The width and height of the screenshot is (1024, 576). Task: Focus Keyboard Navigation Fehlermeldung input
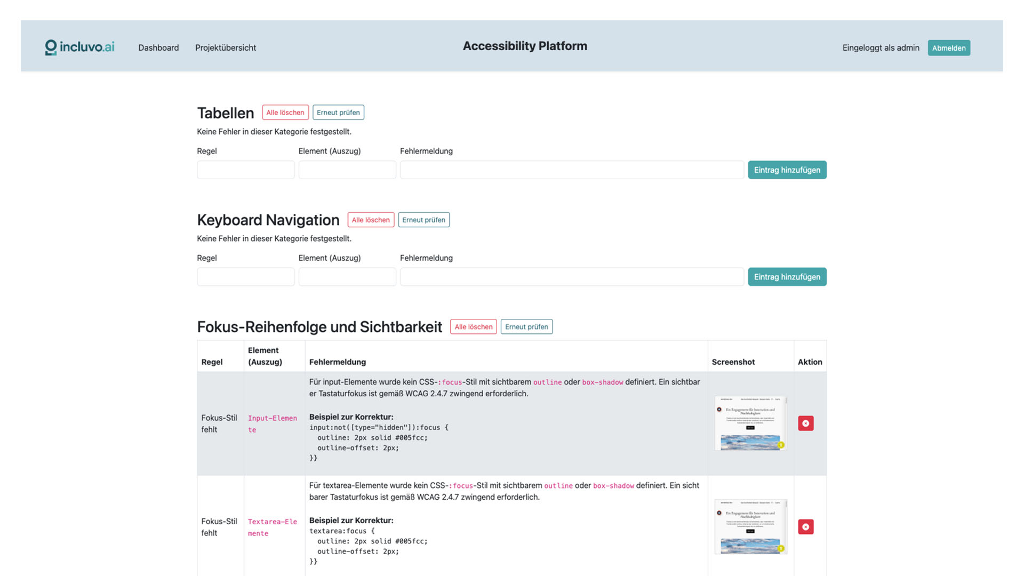pos(572,277)
